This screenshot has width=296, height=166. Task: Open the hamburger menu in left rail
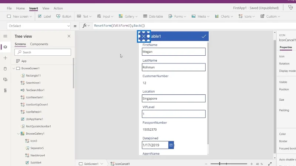5,36
